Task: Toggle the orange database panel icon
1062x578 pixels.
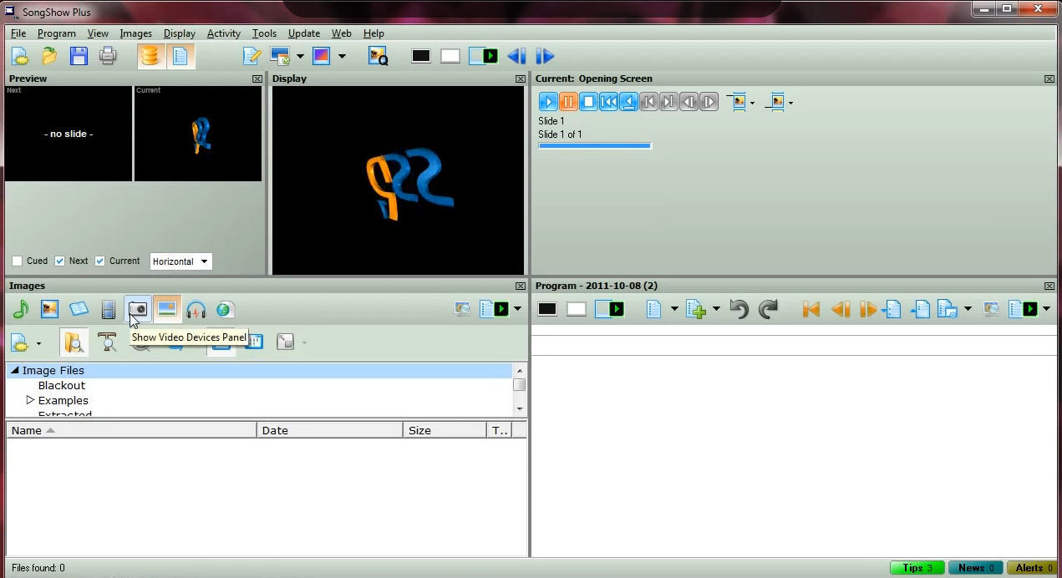Action: [x=150, y=56]
